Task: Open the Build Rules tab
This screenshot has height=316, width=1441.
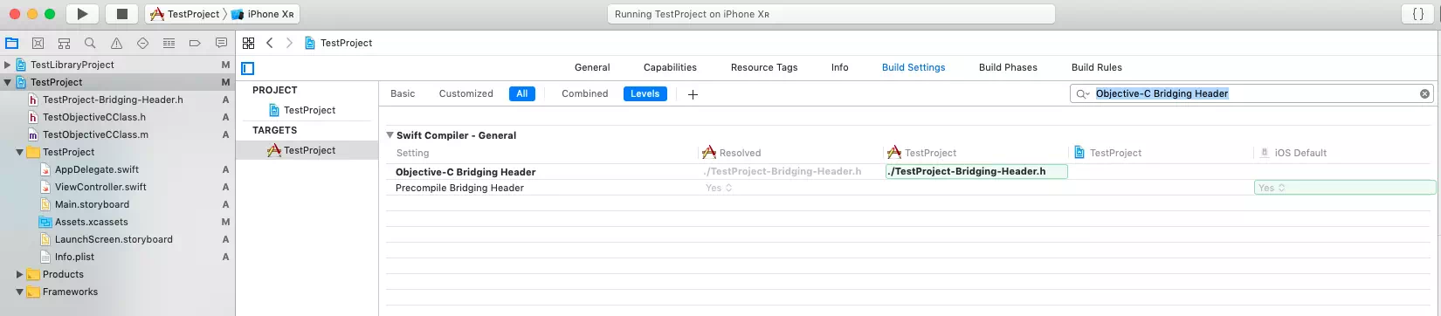Action: (x=1096, y=67)
